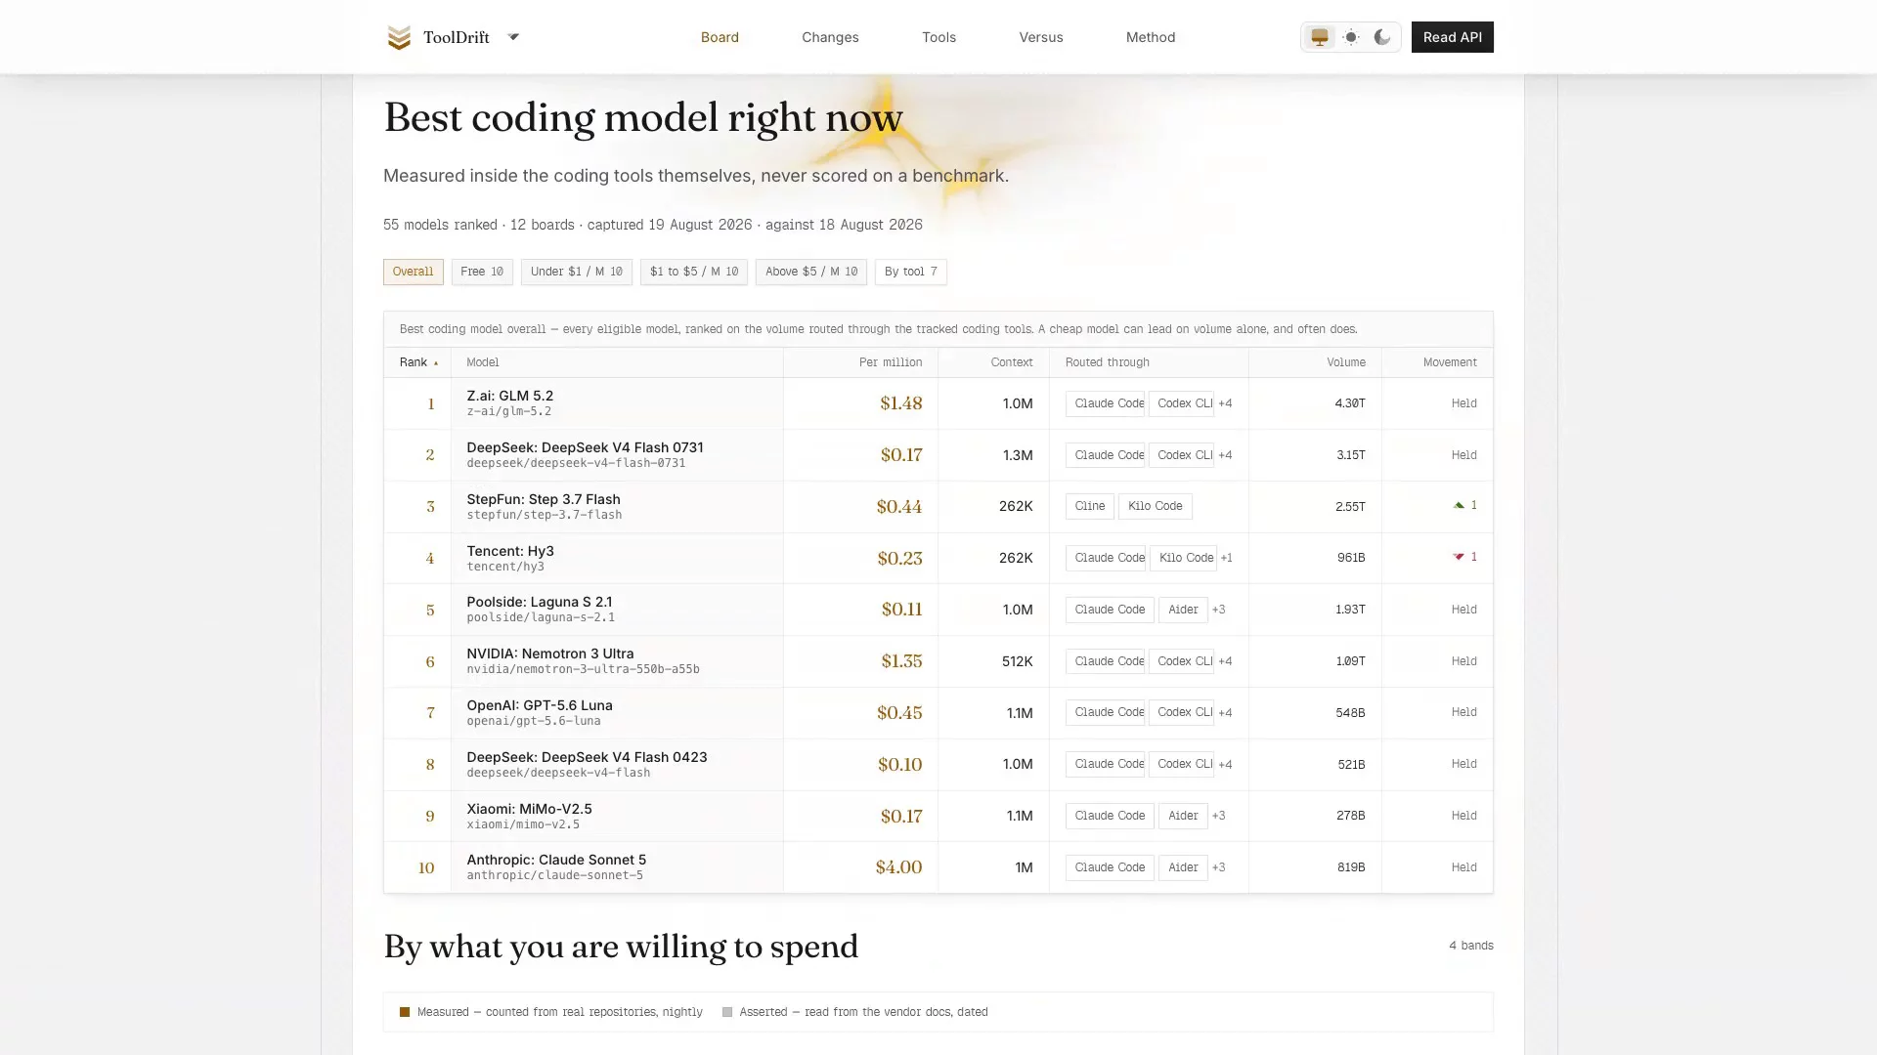Open the Z.ai: GLM 5.2 model link
The image size is (1877, 1055).
pos(510,396)
